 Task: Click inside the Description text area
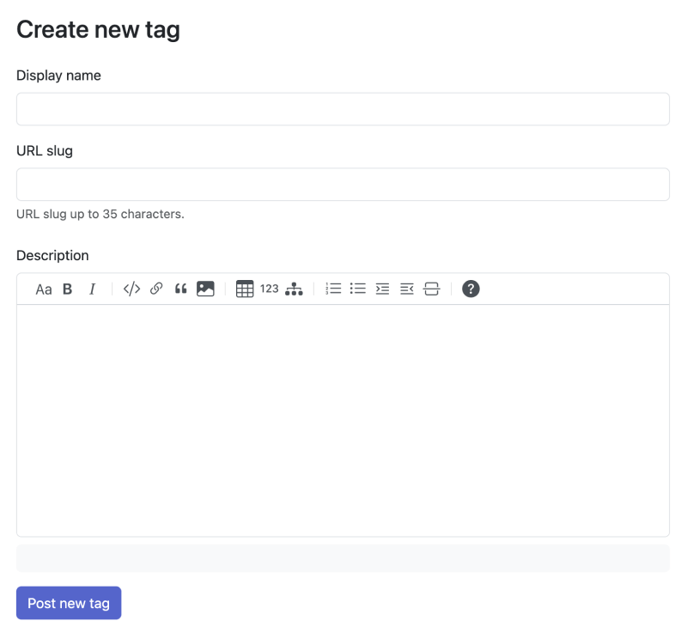(x=343, y=421)
